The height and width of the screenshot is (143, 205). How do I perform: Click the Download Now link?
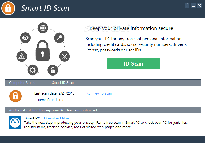[57, 118]
